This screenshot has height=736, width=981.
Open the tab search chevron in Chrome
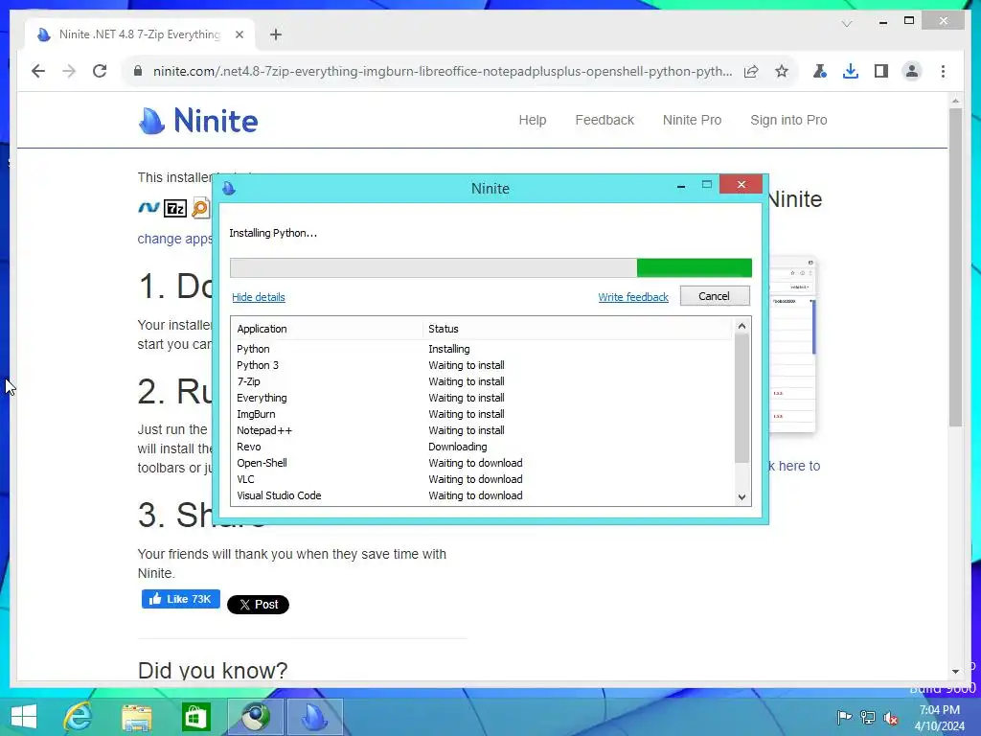click(x=847, y=24)
